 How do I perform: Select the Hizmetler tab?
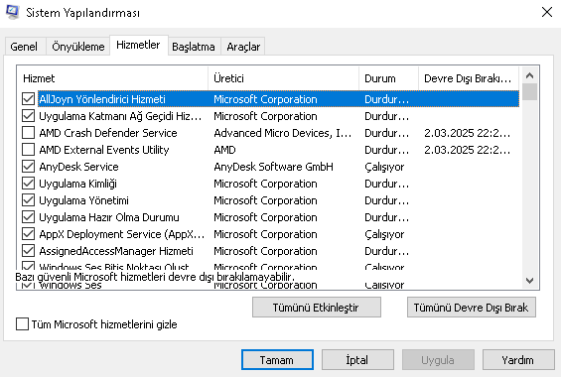click(x=138, y=45)
